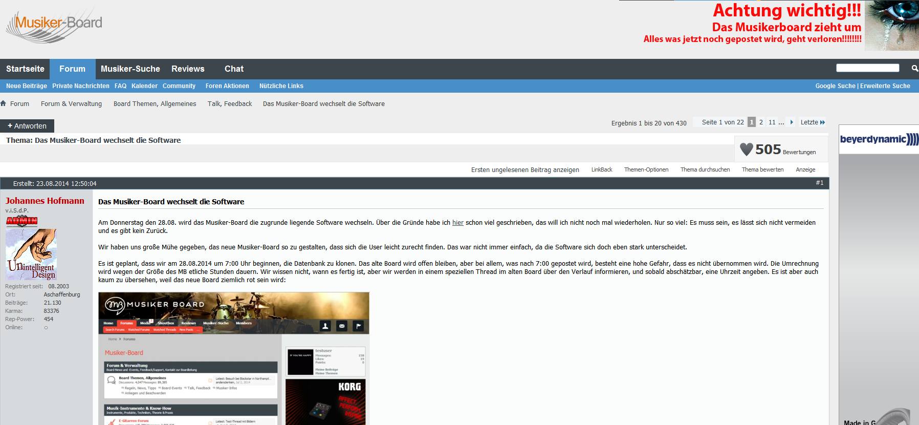Expand Foren Aktionen menu

227,86
